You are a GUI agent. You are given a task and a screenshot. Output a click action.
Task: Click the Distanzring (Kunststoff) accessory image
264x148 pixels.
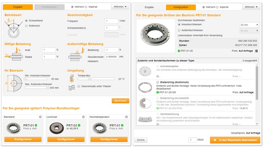tap(145, 103)
